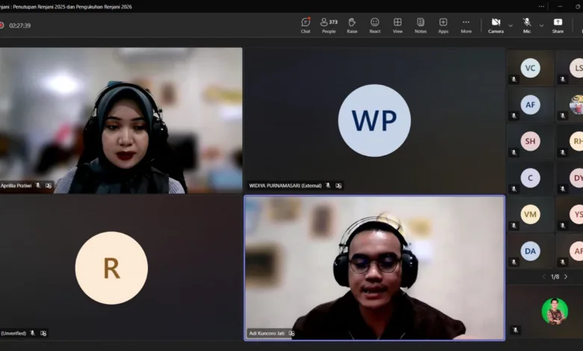Image resolution: width=583 pixels, height=351 pixels.
Task: Open the React emoji menu
Action: tap(374, 25)
